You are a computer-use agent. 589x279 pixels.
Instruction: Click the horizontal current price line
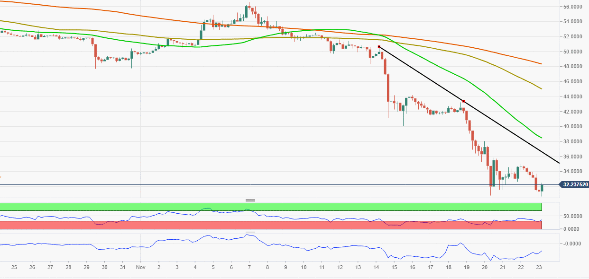click(x=285, y=184)
